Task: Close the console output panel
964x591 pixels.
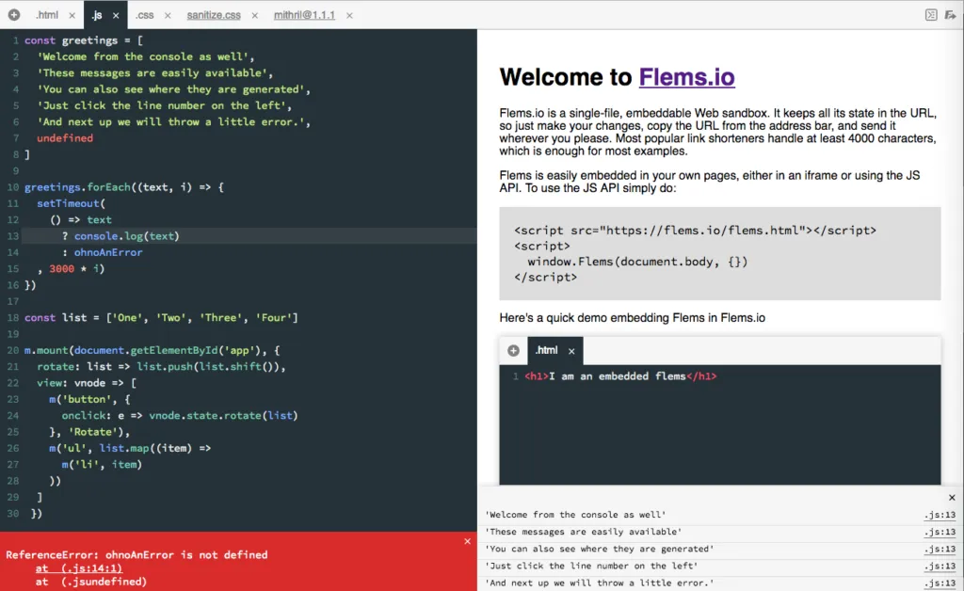Action: (952, 498)
